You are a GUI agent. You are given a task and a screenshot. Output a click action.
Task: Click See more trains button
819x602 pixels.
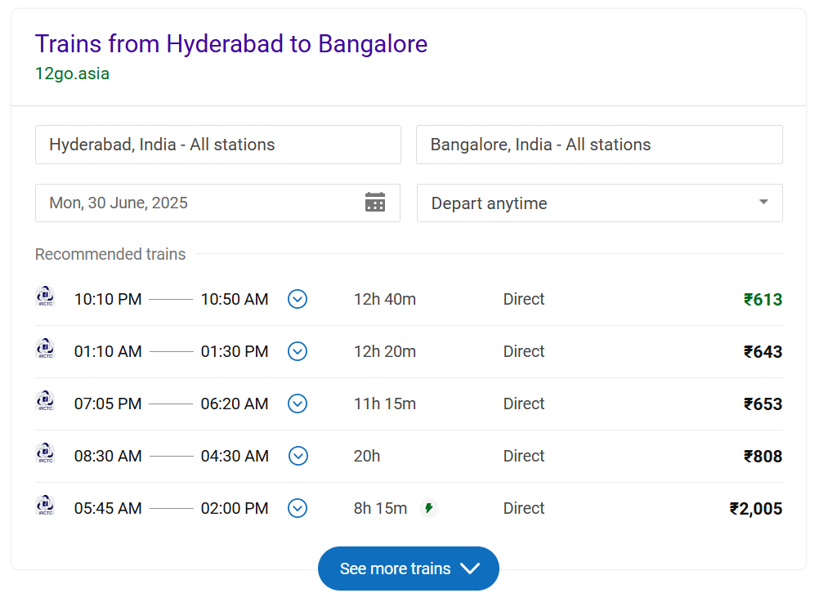point(409,569)
